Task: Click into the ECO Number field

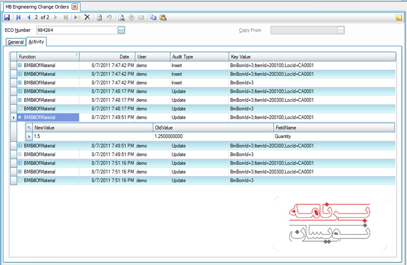Action: 76,30
